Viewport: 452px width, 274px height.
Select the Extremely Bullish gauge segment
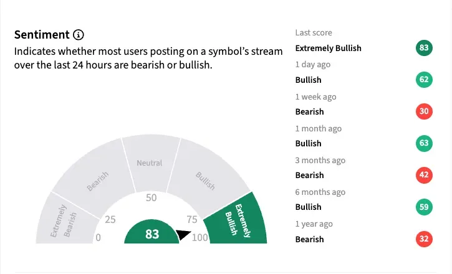pos(237,219)
